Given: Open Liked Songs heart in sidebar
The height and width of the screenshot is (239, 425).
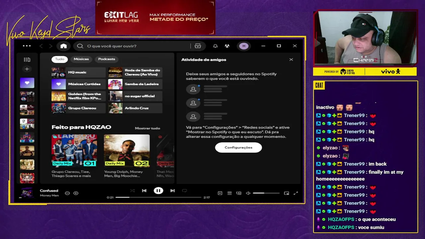Looking at the screenshot, I should (x=27, y=83).
